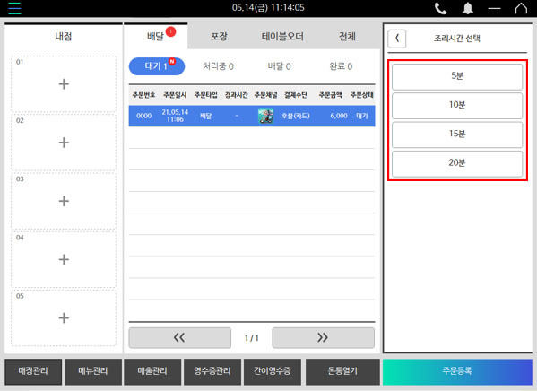Open 간이영수증 menu
Image resolution: width=537 pixels, height=391 pixels.
coord(273,371)
